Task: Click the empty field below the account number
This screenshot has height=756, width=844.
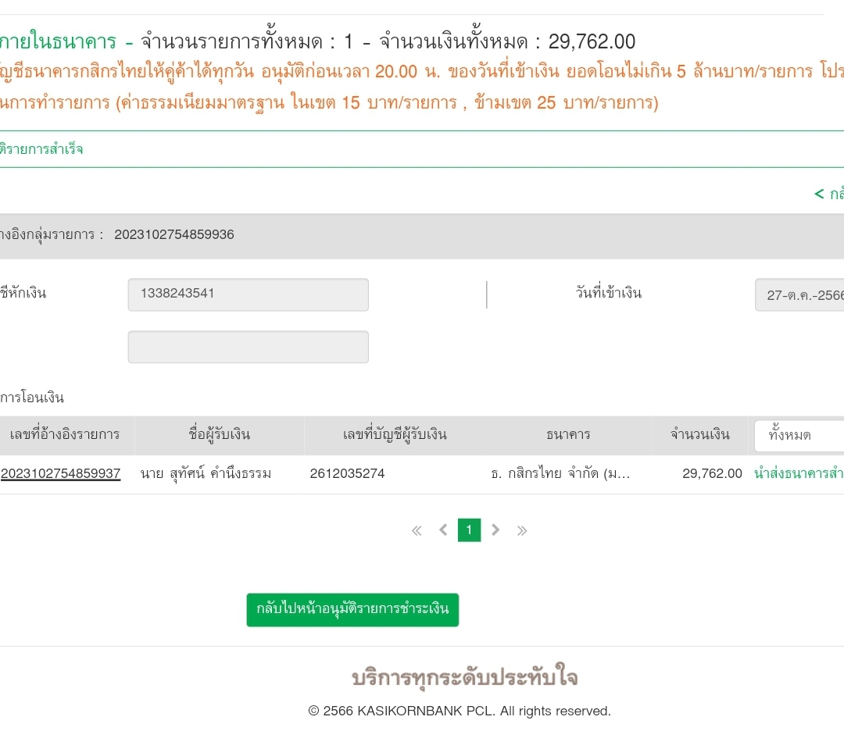Action: click(248, 347)
